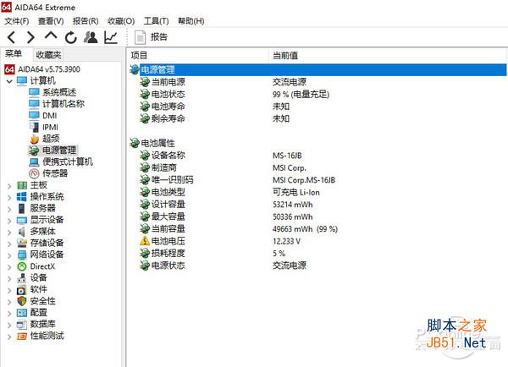Click the 报告 report button

click(x=152, y=37)
